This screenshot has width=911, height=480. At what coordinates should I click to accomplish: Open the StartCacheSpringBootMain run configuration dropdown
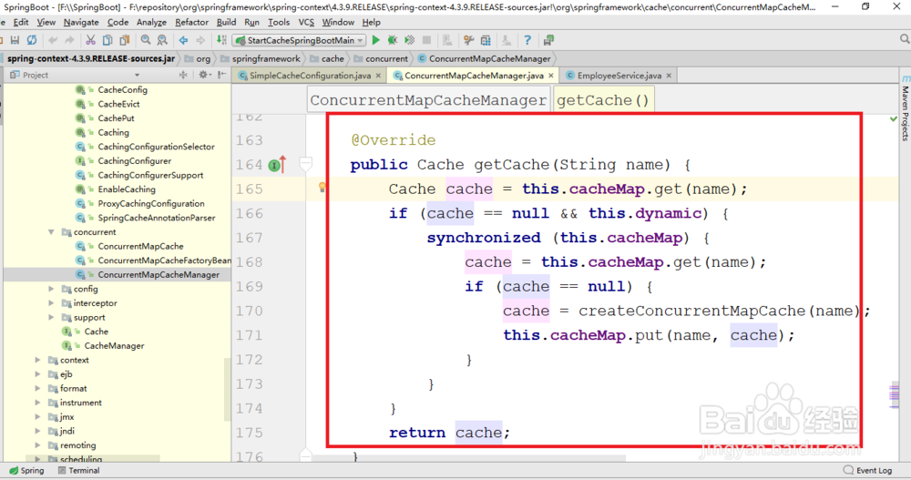[x=299, y=40]
